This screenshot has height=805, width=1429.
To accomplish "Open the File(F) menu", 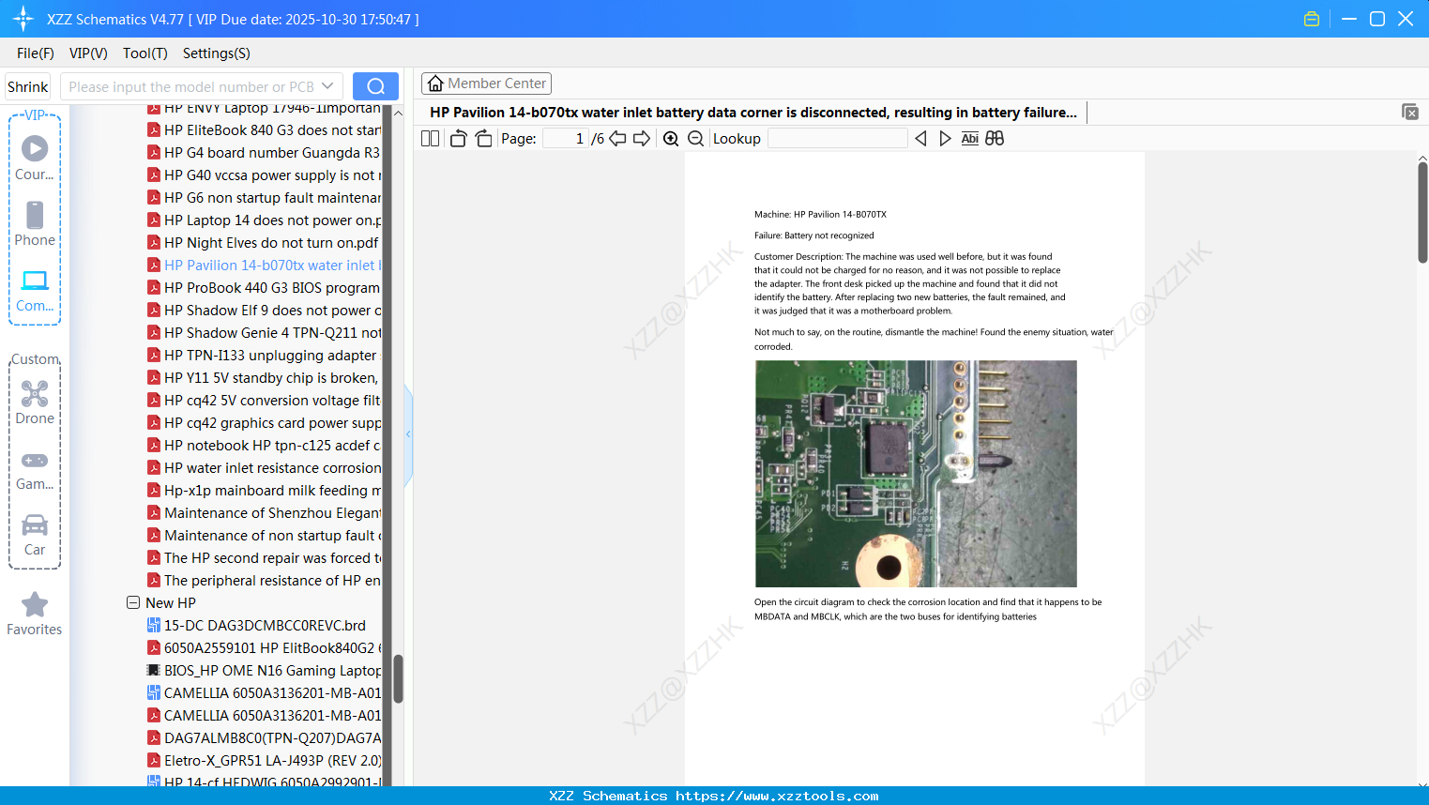I will [x=36, y=53].
